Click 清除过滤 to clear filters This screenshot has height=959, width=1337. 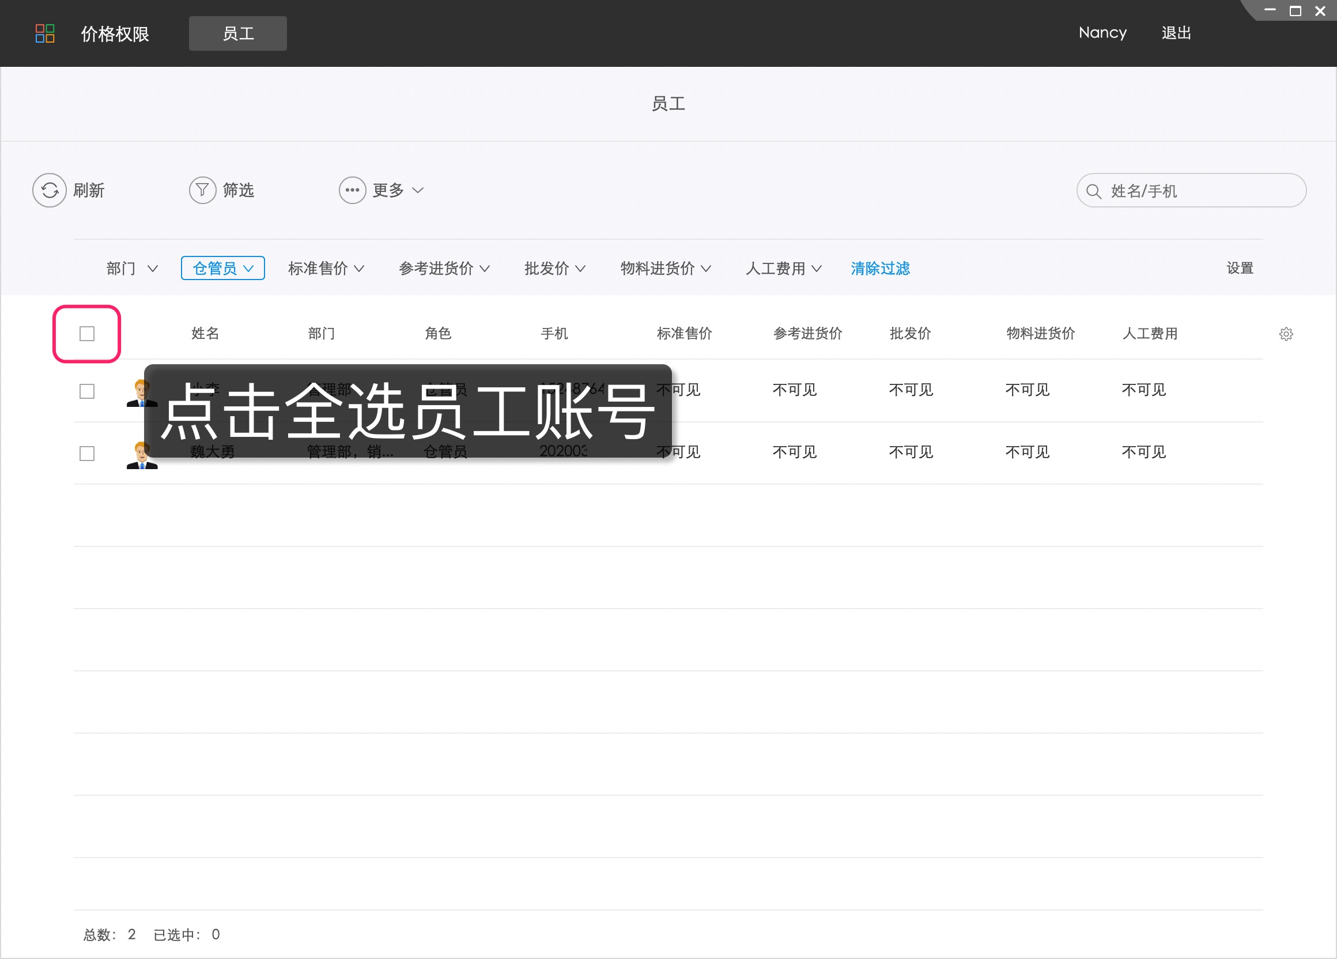point(879,268)
